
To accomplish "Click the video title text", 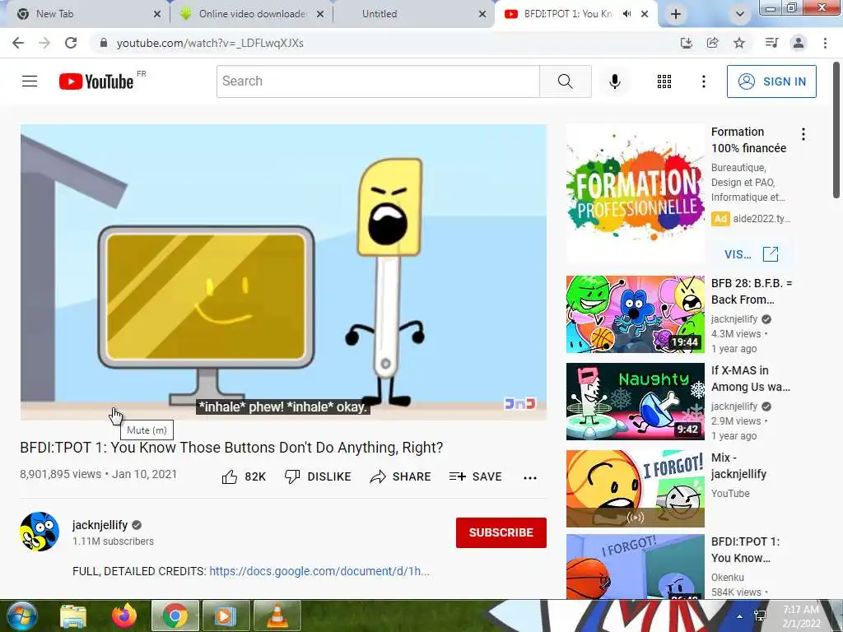I will click(x=231, y=447).
